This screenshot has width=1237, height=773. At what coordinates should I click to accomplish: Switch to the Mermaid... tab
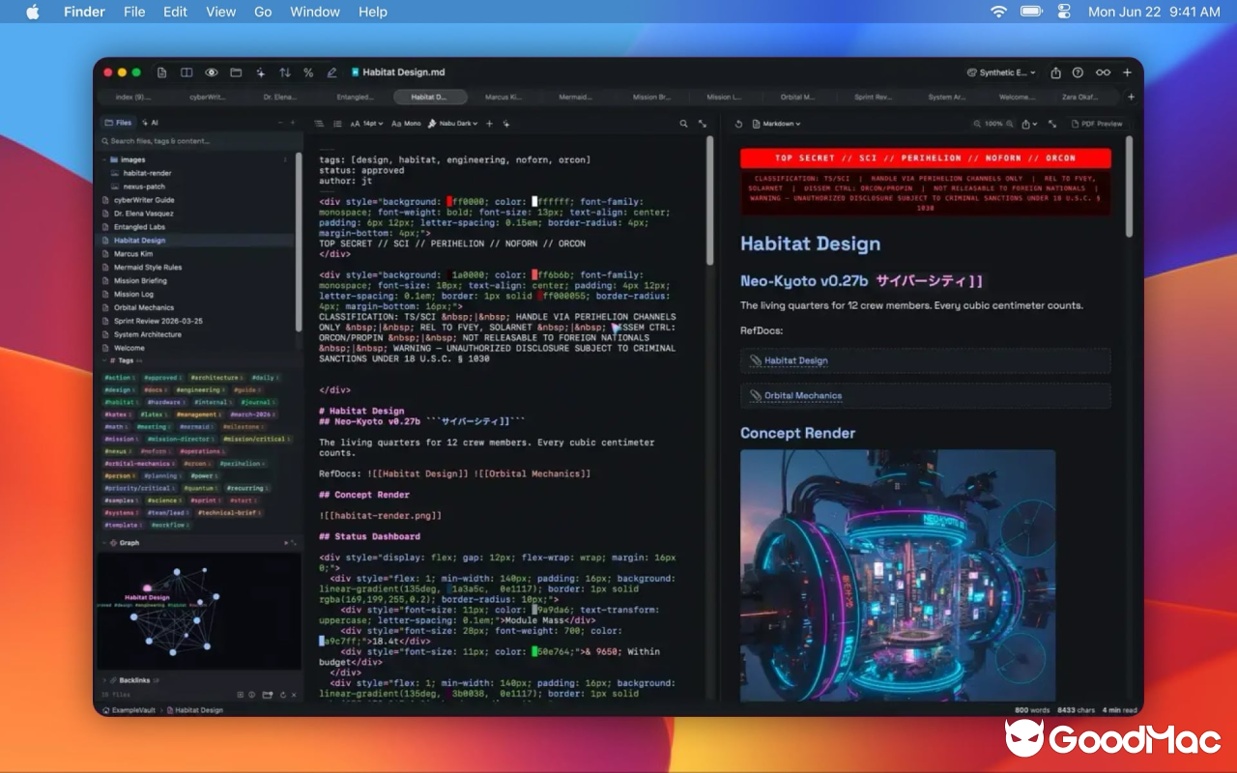[x=576, y=97]
